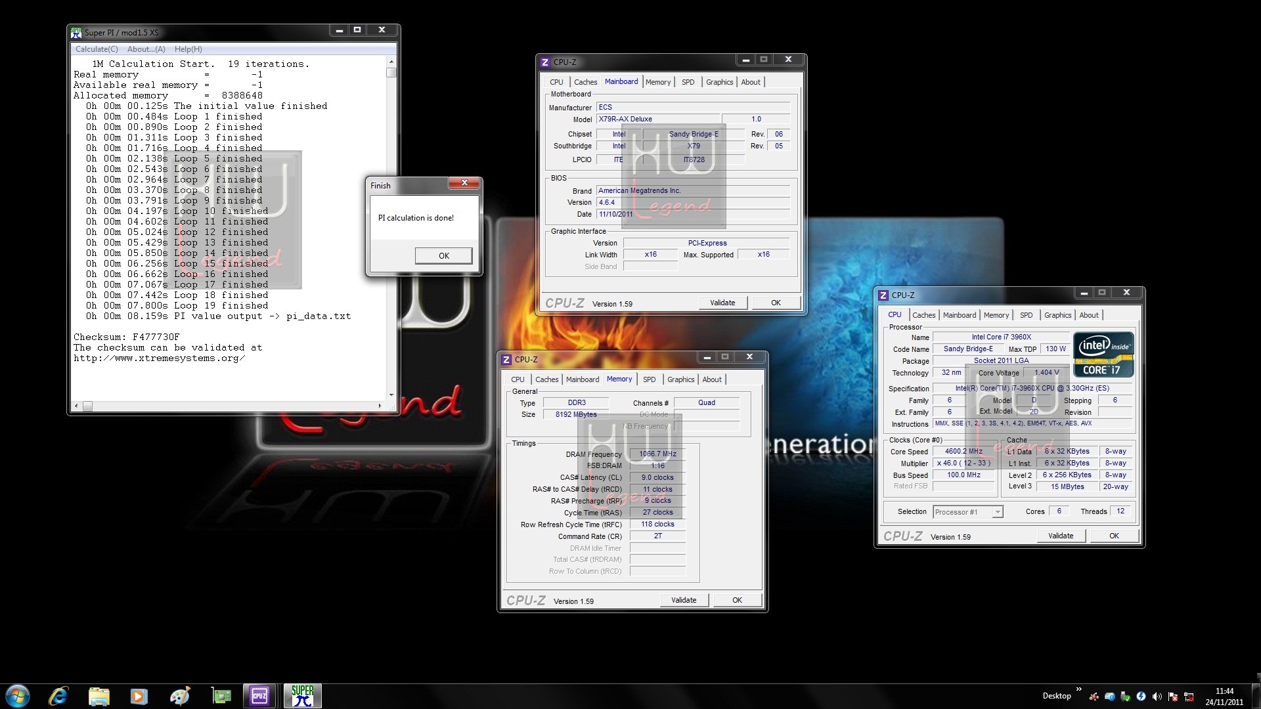Open Graphics tab in Memory CPU-Z window

tap(680, 379)
